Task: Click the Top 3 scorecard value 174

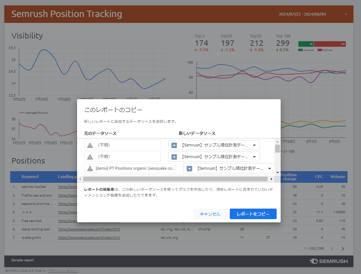Action: click(201, 43)
